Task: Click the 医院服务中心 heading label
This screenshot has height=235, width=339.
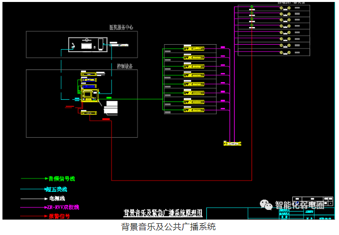Action: click(121, 28)
